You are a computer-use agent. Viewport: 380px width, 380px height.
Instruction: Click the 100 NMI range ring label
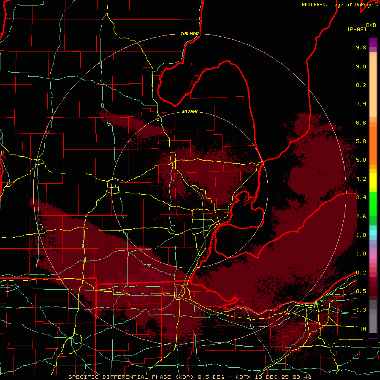pyautogui.click(x=190, y=33)
